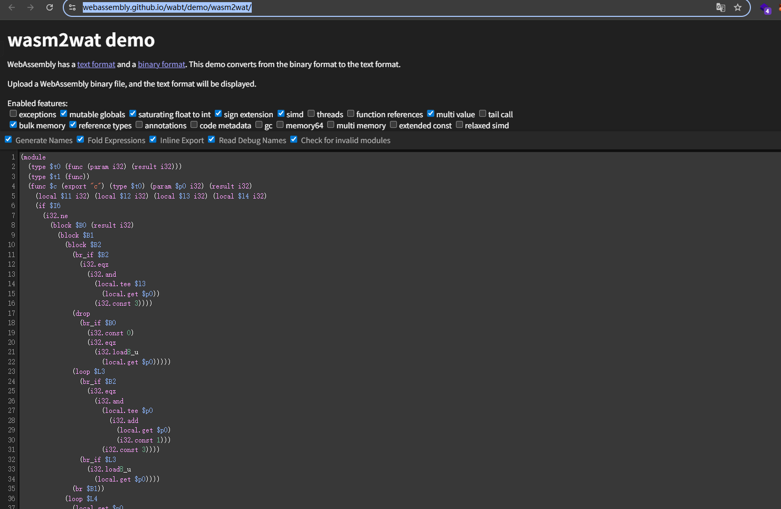Enable gc feature checkbox
The image size is (781, 509).
pos(259,125)
